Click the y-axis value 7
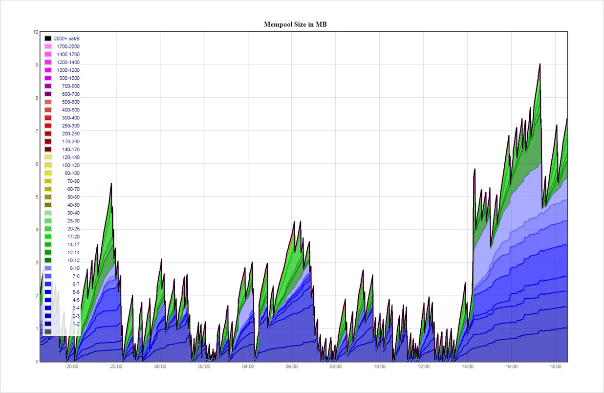Viewport: 604px width, 393px height. tap(37, 131)
